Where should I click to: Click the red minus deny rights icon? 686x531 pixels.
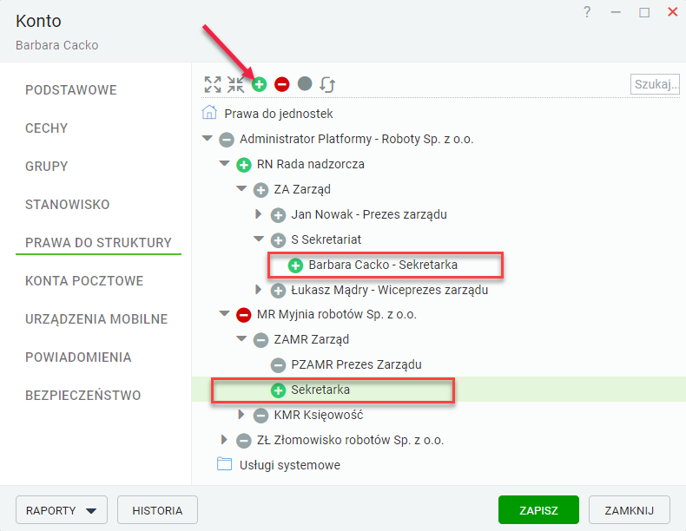point(281,84)
